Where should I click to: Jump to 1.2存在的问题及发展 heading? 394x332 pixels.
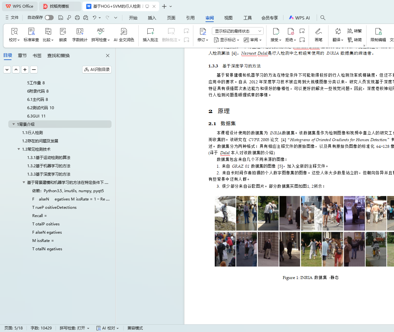[x=40, y=141]
